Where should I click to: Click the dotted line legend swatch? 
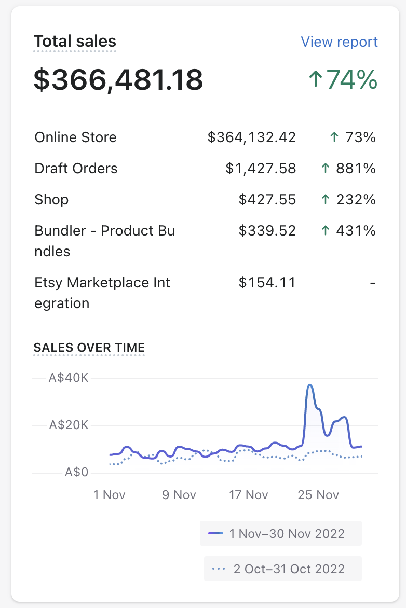click(219, 569)
